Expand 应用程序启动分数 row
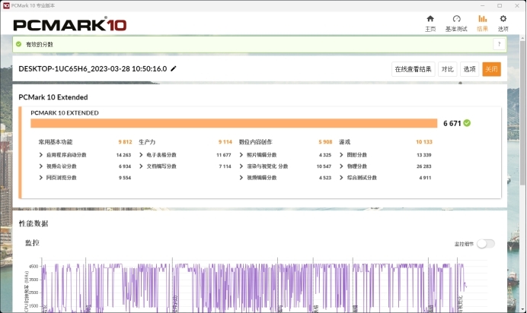This screenshot has width=527, height=313. point(41,155)
